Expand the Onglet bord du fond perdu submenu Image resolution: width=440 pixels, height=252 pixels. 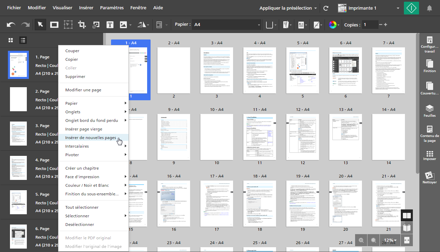(93, 121)
